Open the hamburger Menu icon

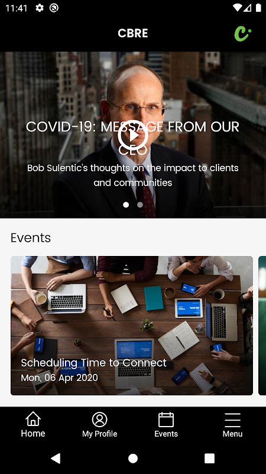(x=232, y=420)
